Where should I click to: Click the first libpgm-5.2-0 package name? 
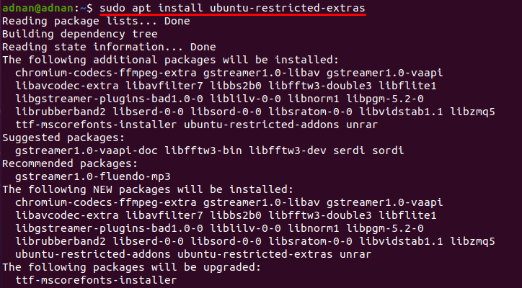click(385, 99)
